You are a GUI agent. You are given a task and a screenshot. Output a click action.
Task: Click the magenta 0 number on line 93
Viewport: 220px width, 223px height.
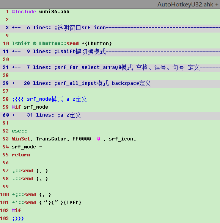click(x=99, y=139)
